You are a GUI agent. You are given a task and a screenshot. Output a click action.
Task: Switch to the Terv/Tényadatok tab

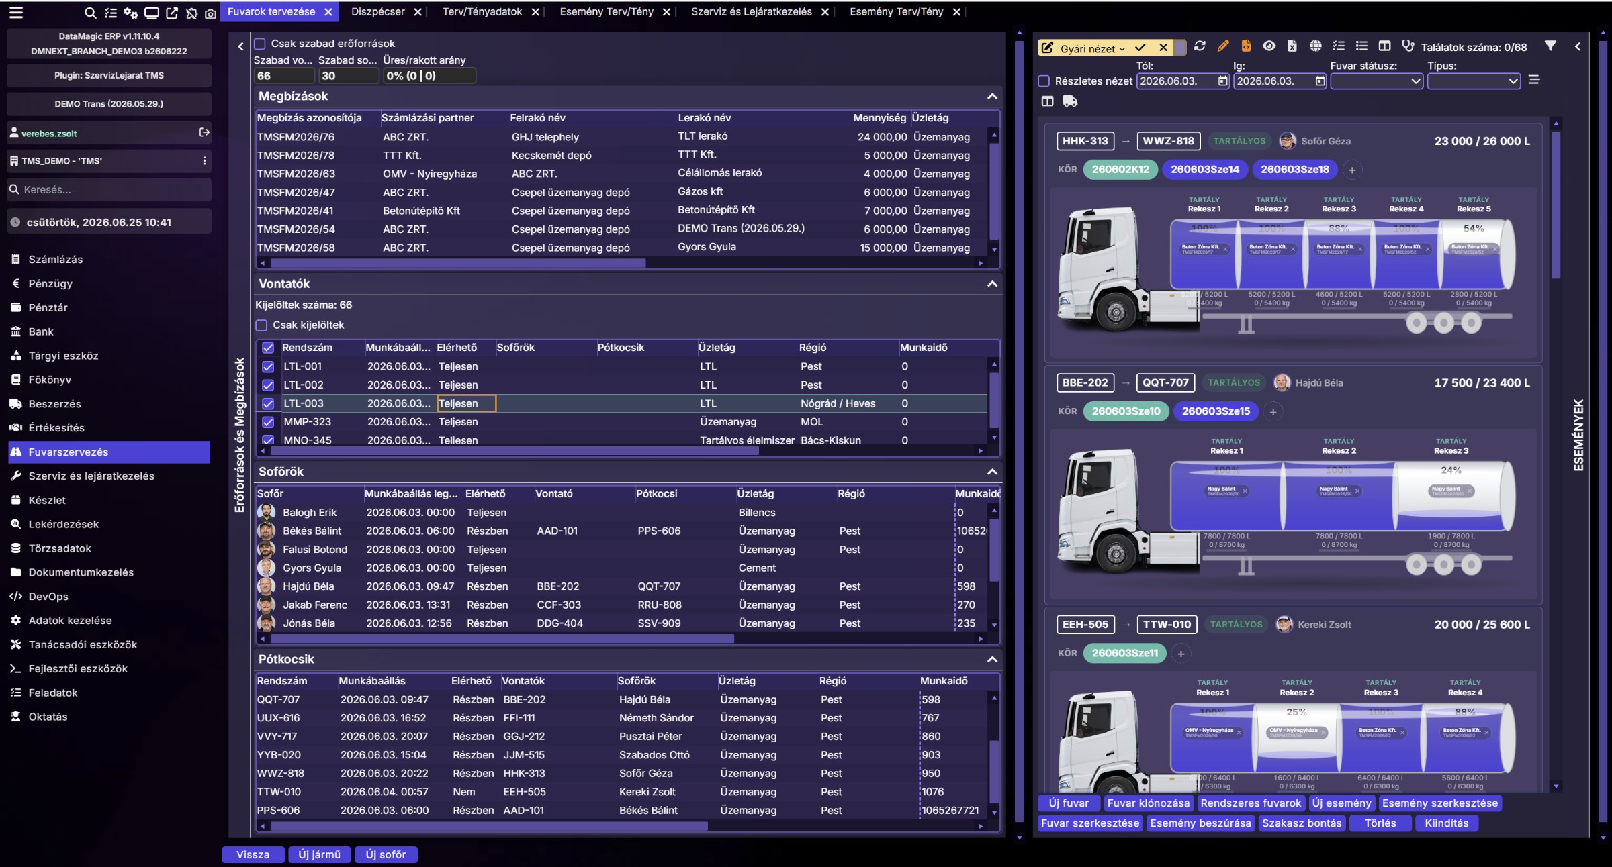tap(482, 11)
